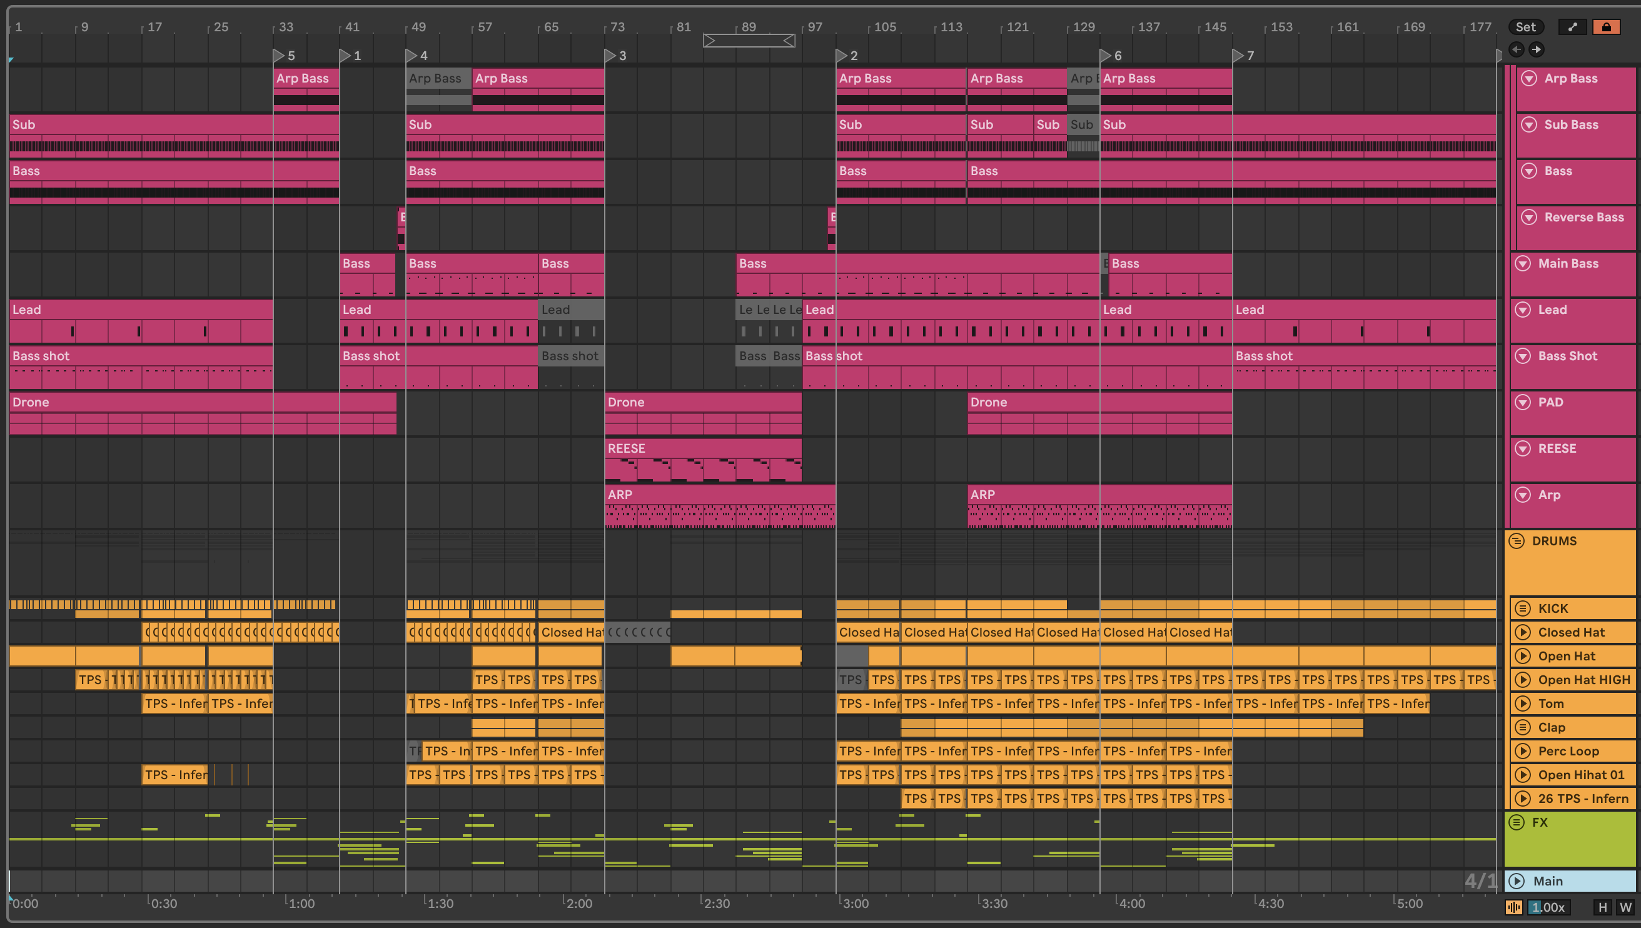This screenshot has height=928, width=1641.
Task: Unfold the Closed Hat track
Action: [x=1522, y=632]
